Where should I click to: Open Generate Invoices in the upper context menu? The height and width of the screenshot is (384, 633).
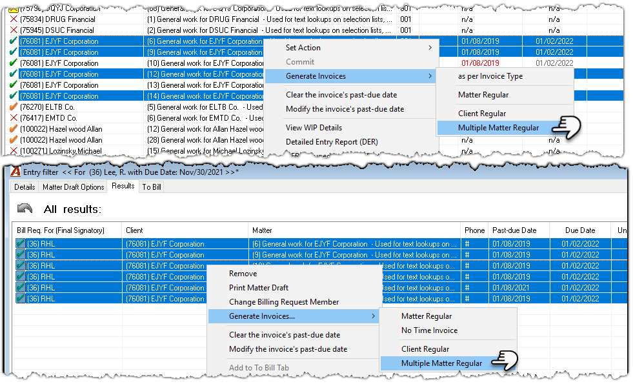pyautogui.click(x=351, y=76)
